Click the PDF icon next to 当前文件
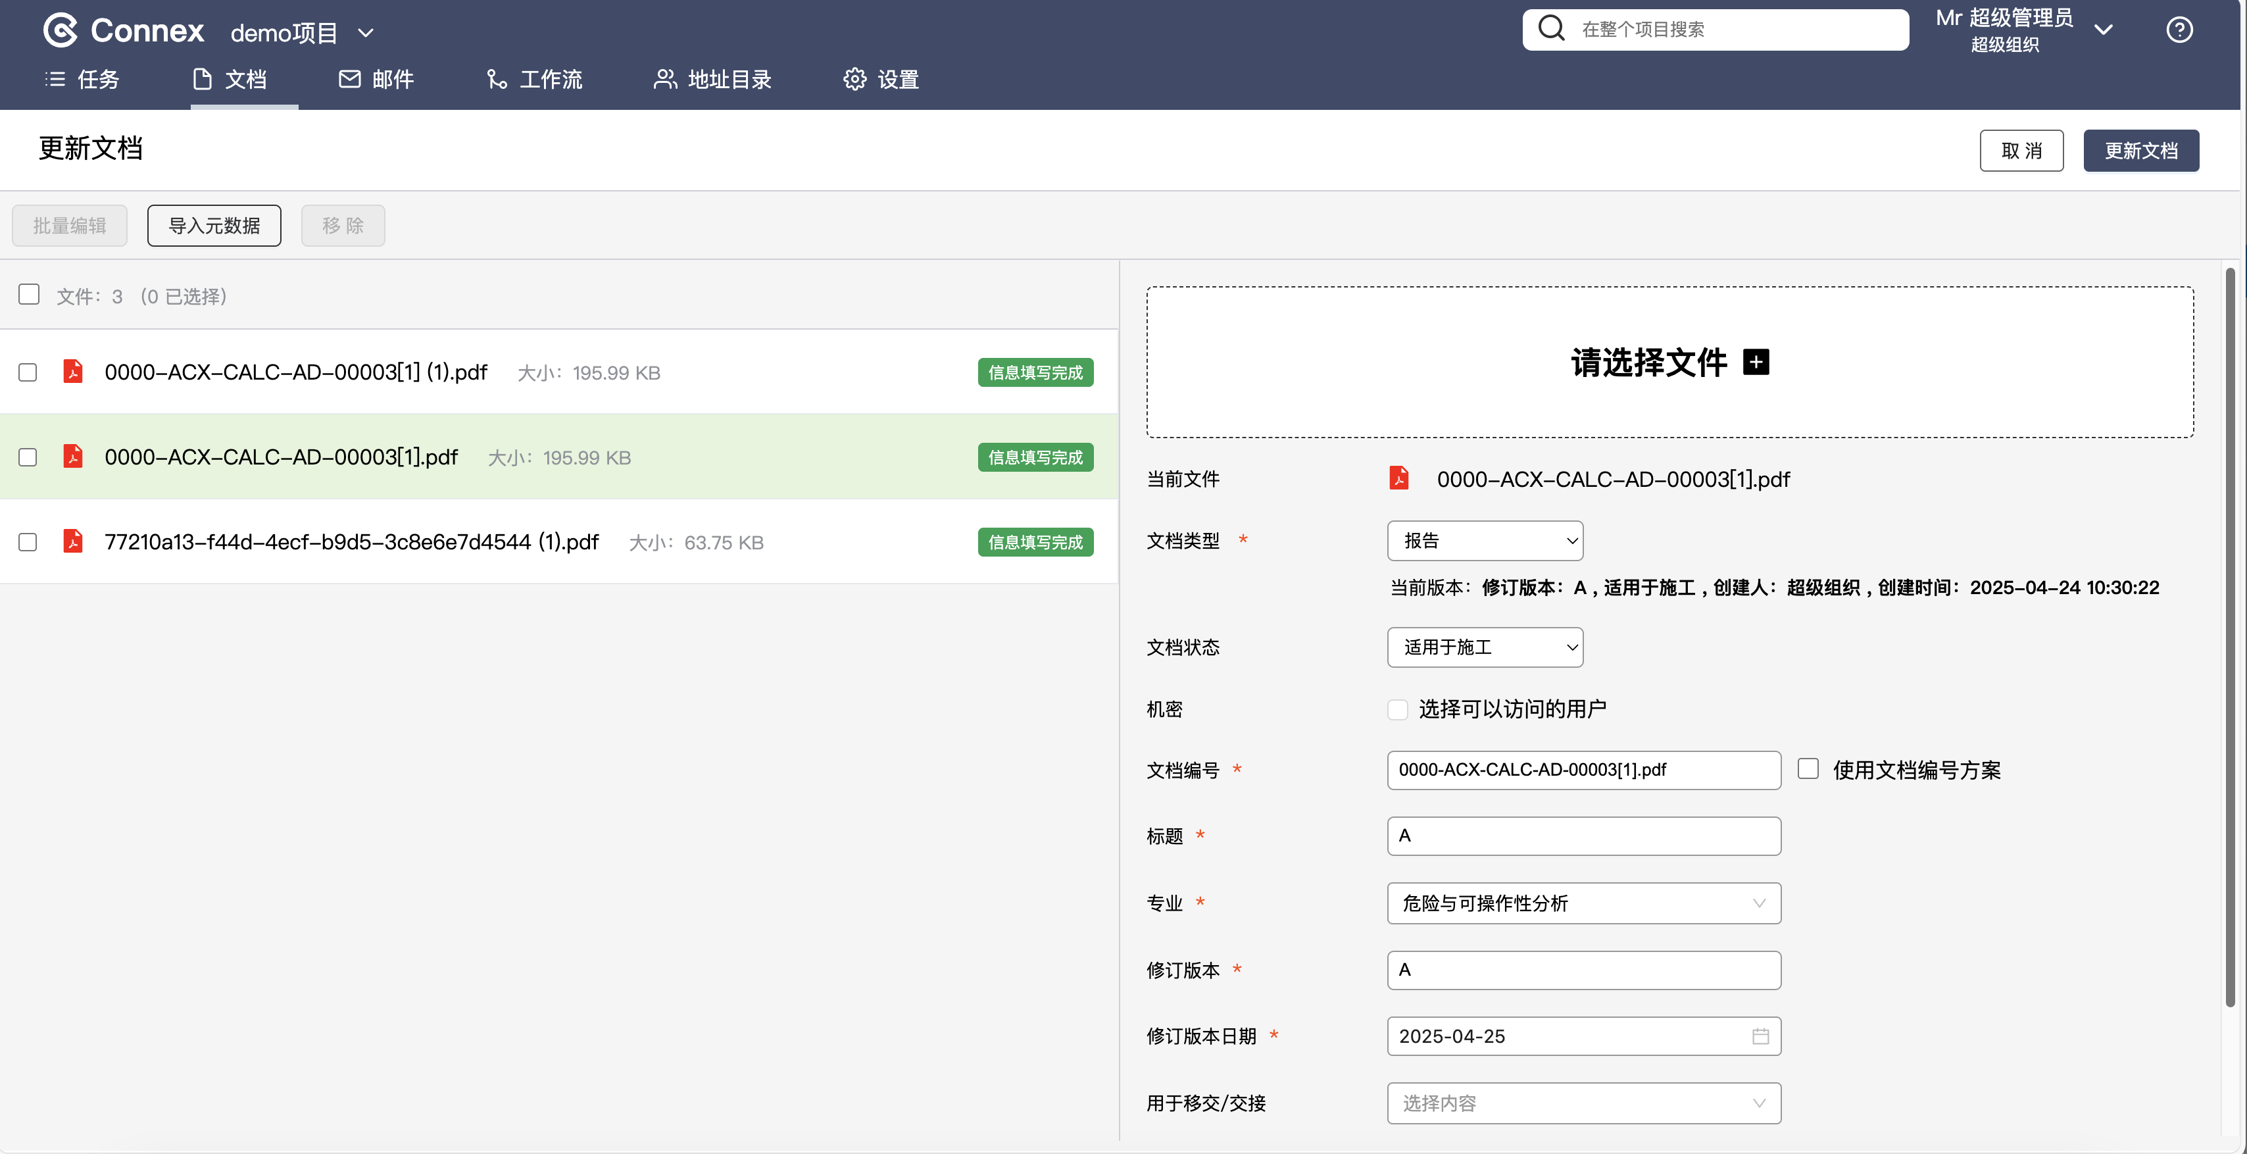Image resolution: width=2247 pixels, height=1154 pixels. point(1399,479)
